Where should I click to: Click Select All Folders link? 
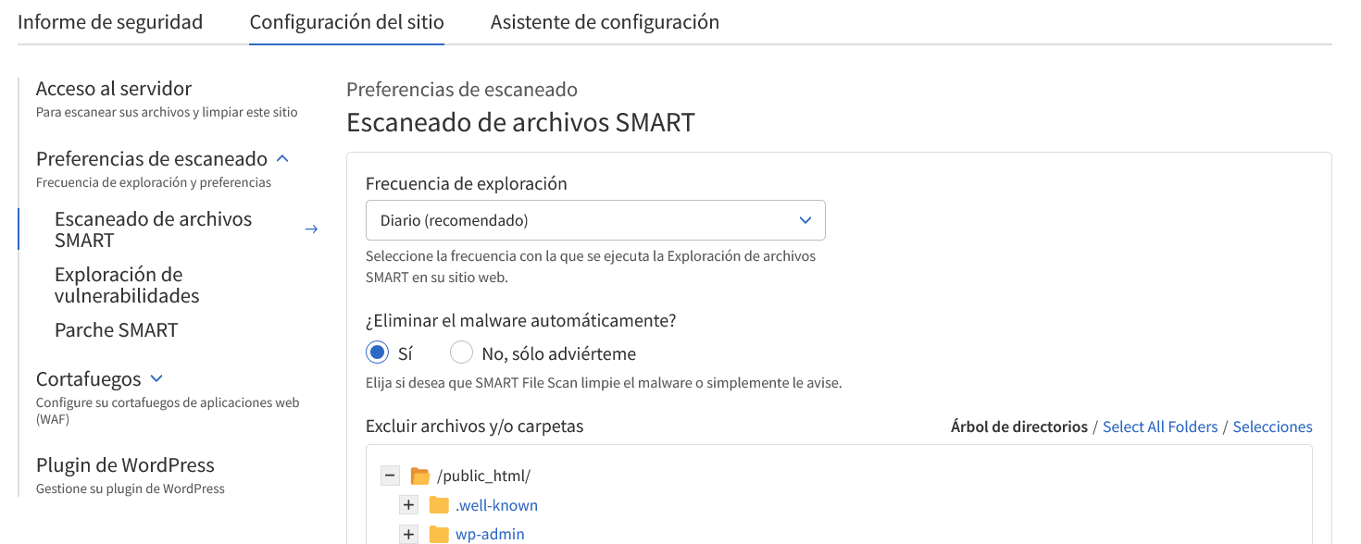1160,427
